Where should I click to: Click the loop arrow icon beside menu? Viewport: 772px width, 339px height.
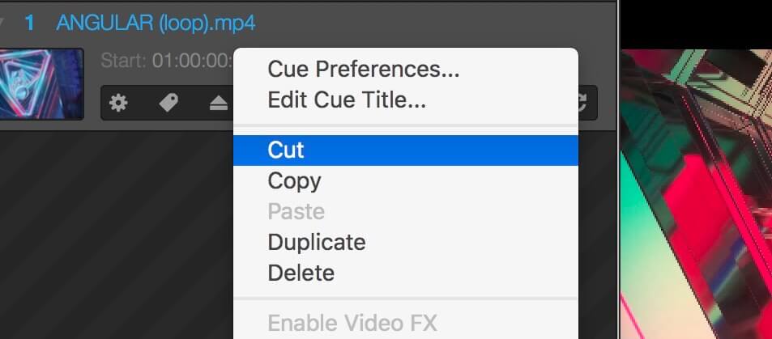pos(584,103)
